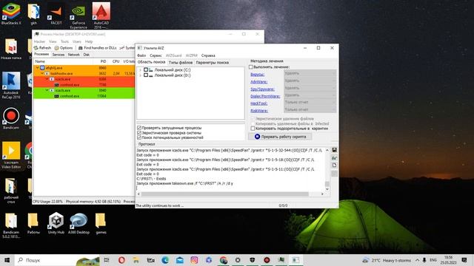474x266 pixels.
Task: Select conhost.exe row with PID 11064
Action: tap(84, 96)
